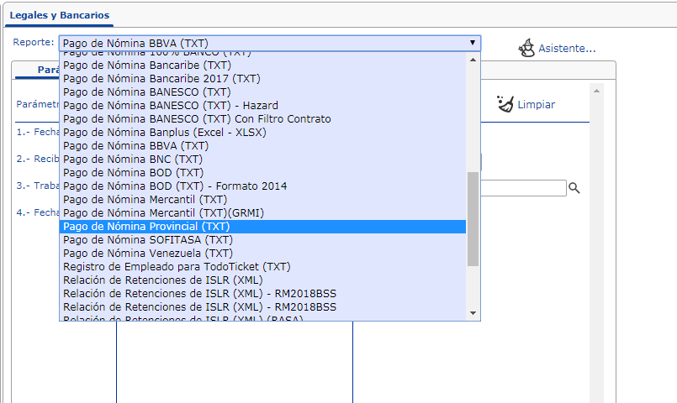Select Pago de Nómina BOD (TXT) - Formato 2014
Image resolution: width=677 pixels, height=403 pixels.
pos(262,186)
